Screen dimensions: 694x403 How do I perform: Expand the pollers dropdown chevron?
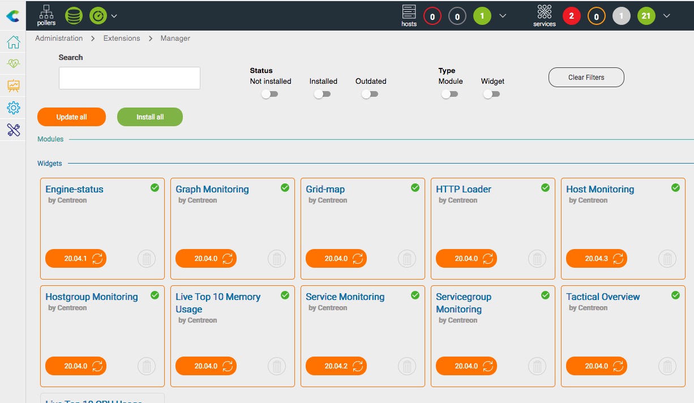[x=114, y=16]
